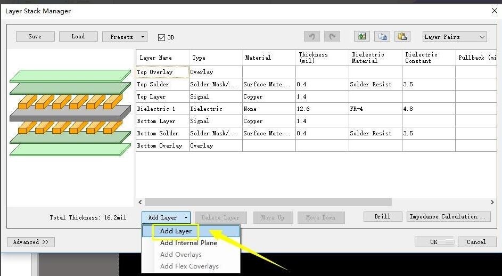Select the Bottom Overlay layer name cell
502x276 pixels.
click(163, 145)
